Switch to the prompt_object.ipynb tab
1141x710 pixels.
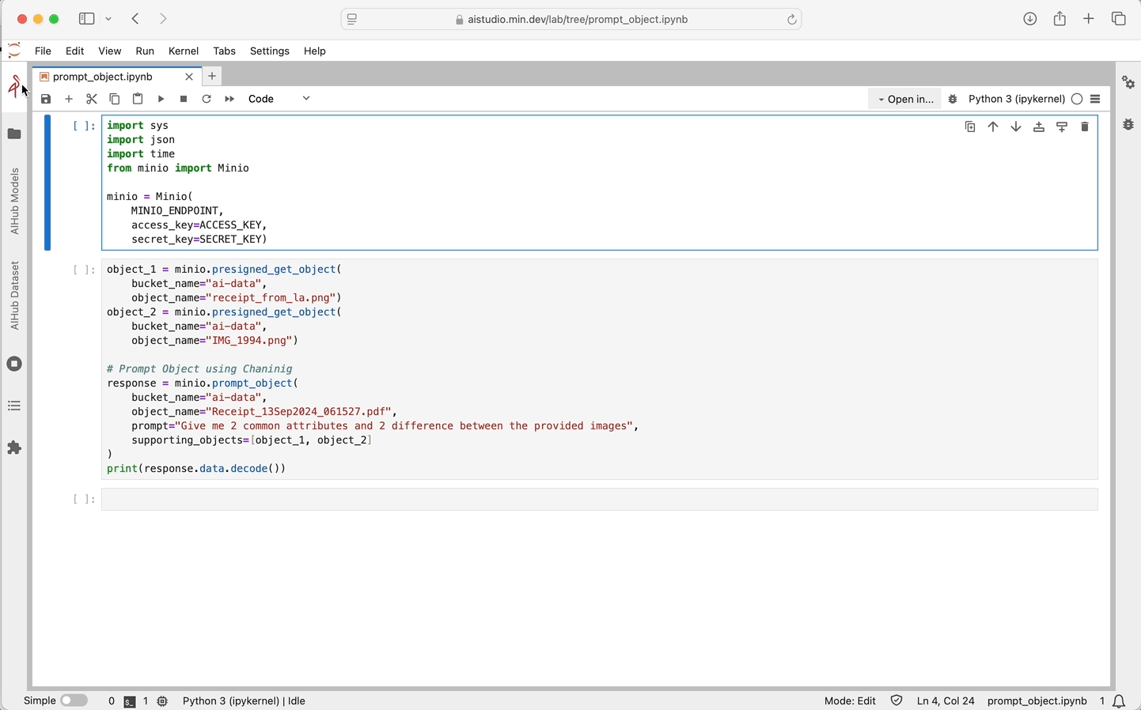(103, 77)
